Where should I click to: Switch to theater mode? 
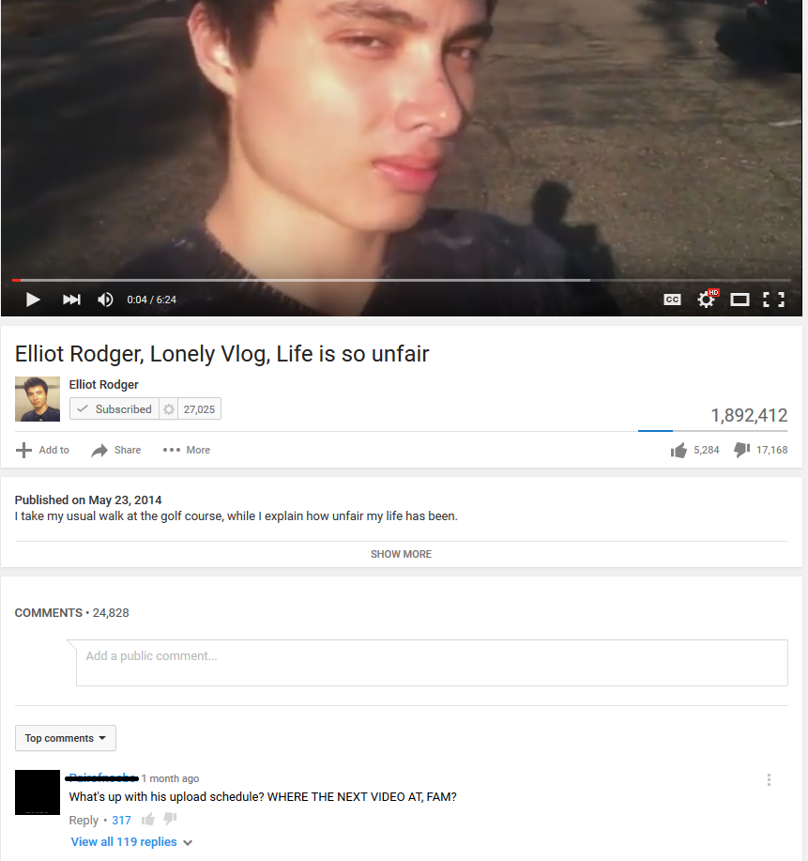coord(739,300)
